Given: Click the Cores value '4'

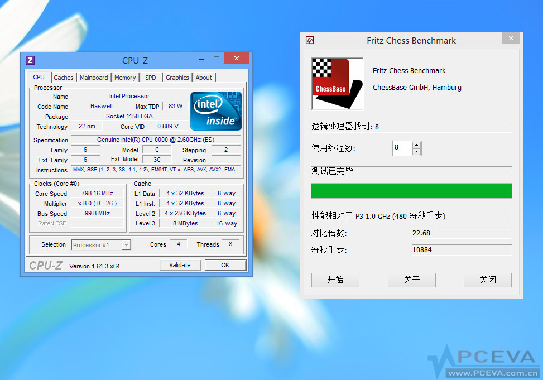Looking at the screenshot, I should click(x=179, y=244).
